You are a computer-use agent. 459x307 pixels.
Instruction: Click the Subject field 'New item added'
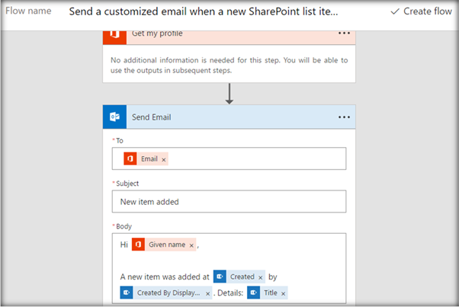pyautogui.click(x=229, y=202)
